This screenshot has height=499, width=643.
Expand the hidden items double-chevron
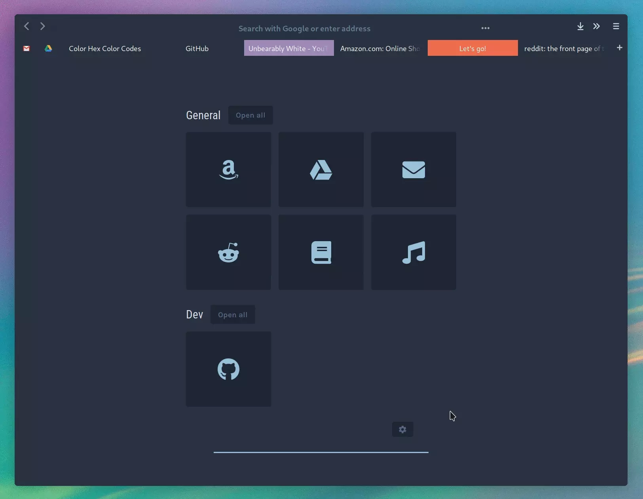(x=596, y=26)
